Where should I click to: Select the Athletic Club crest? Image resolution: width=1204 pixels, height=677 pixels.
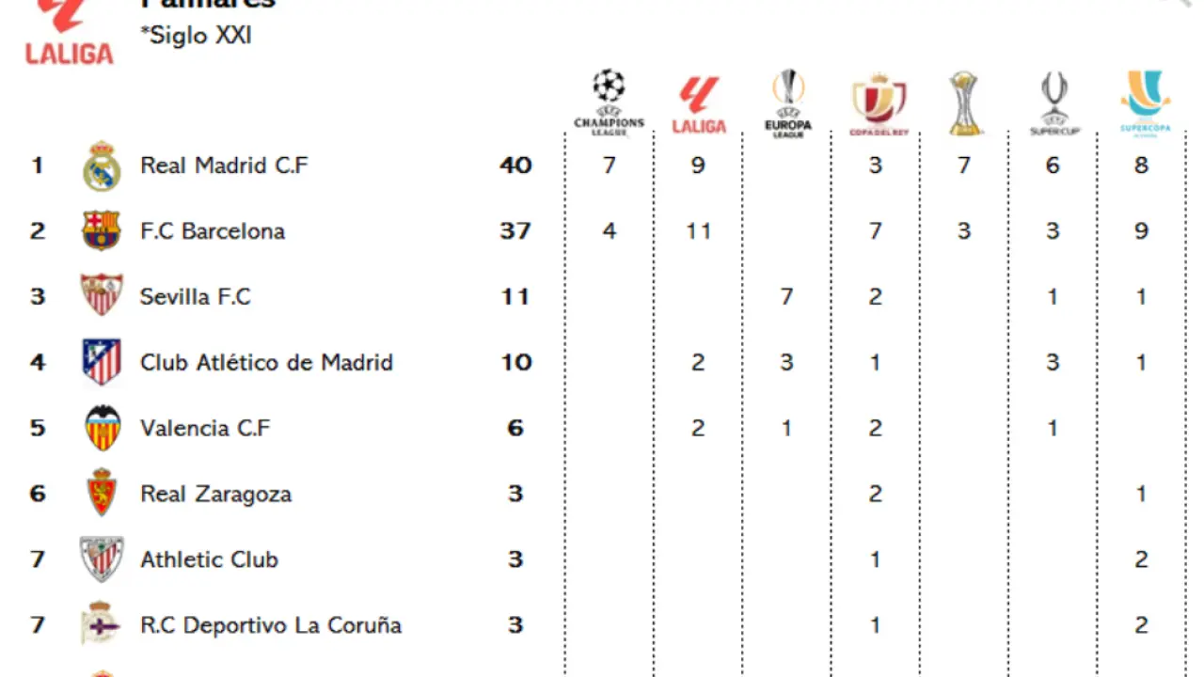(101, 559)
